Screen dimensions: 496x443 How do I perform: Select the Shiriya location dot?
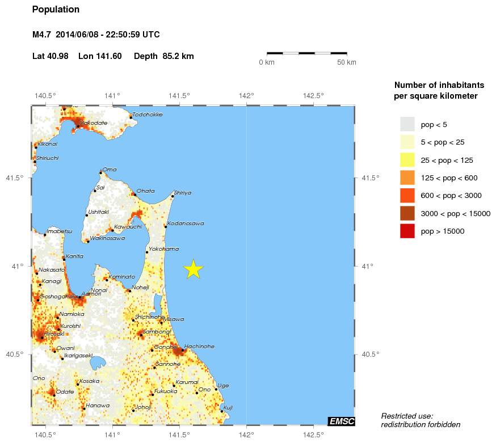[x=173, y=196]
